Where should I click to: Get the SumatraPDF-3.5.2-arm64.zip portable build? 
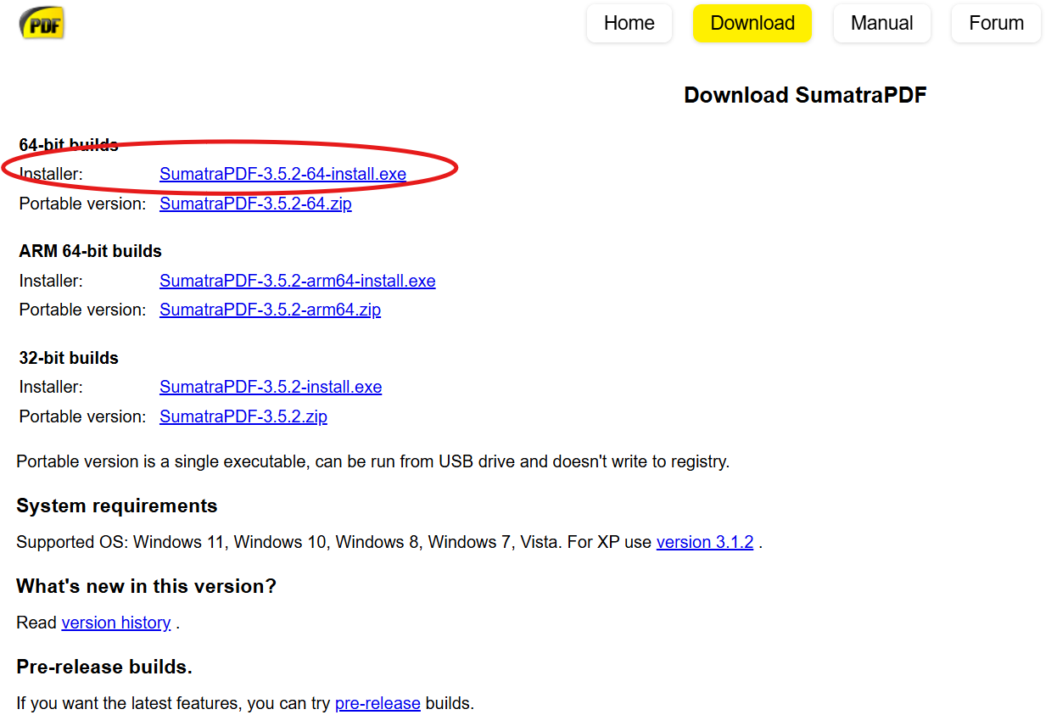(270, 310)
